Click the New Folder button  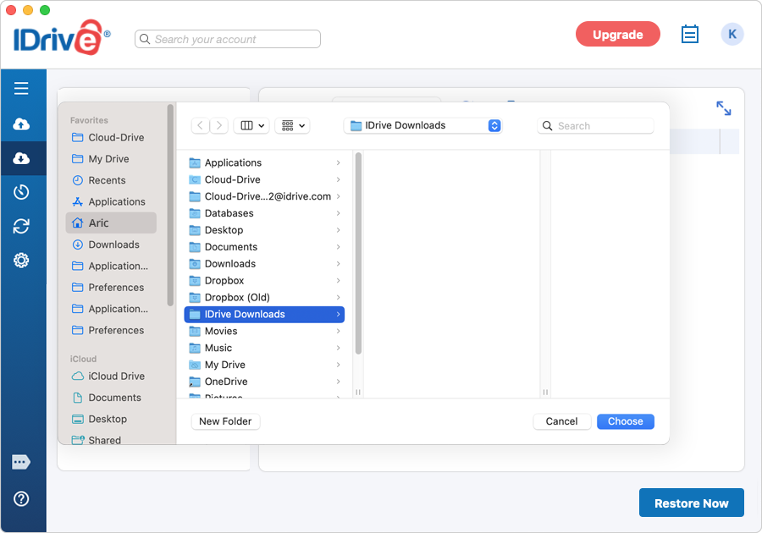point(225,421)
